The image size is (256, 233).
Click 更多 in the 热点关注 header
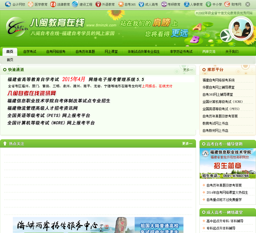[x=187, y=144]
